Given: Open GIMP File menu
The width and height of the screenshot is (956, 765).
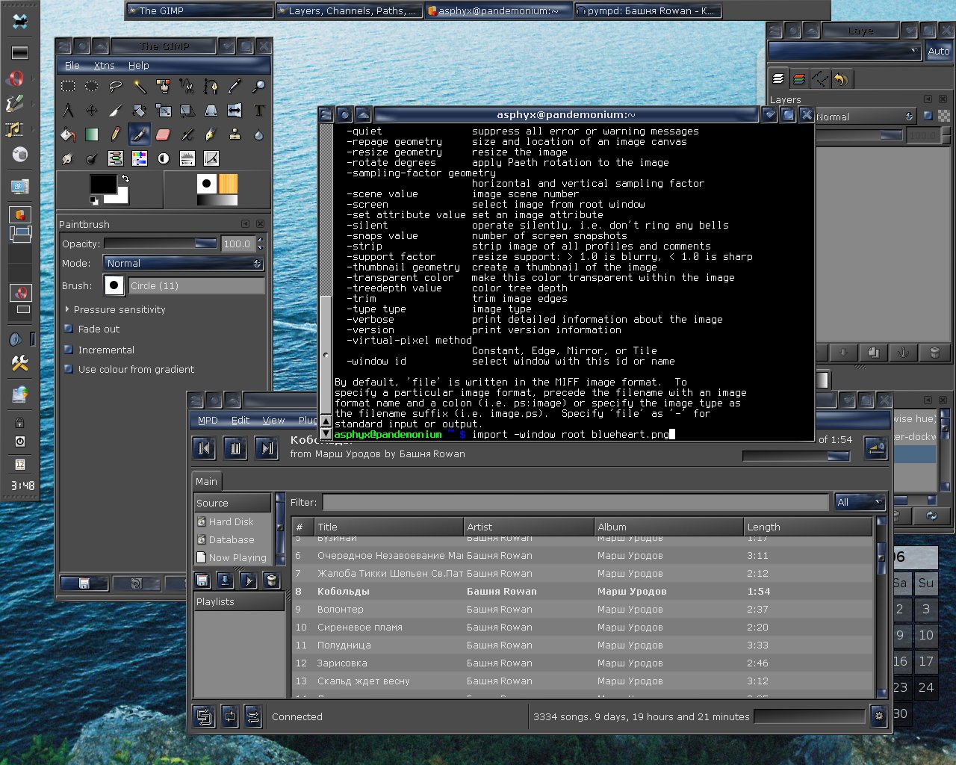Looking at the screenshot, I should coord(72,65).
